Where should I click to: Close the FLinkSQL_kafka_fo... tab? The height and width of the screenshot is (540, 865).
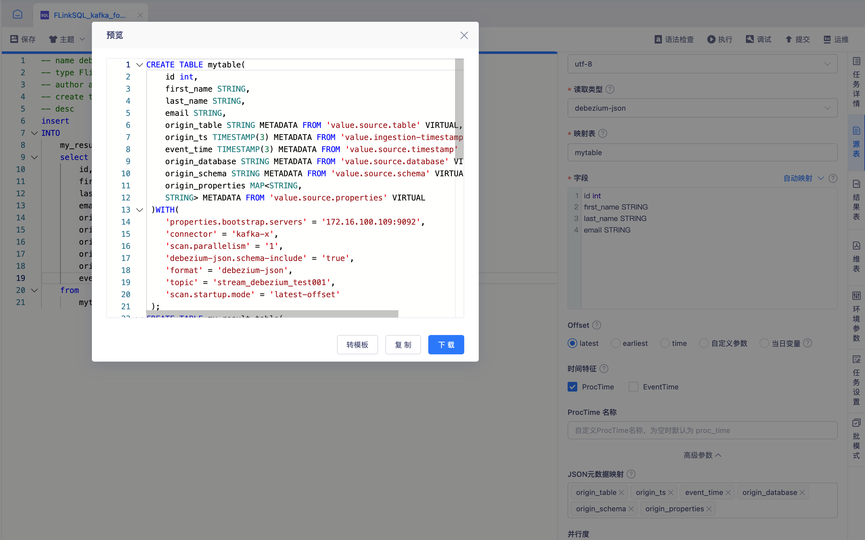[140, 15]
